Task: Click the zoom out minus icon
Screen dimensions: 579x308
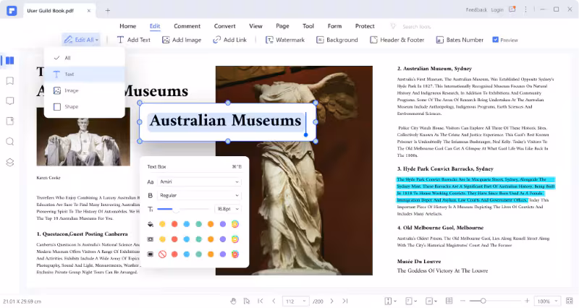Action: [462, 301]
